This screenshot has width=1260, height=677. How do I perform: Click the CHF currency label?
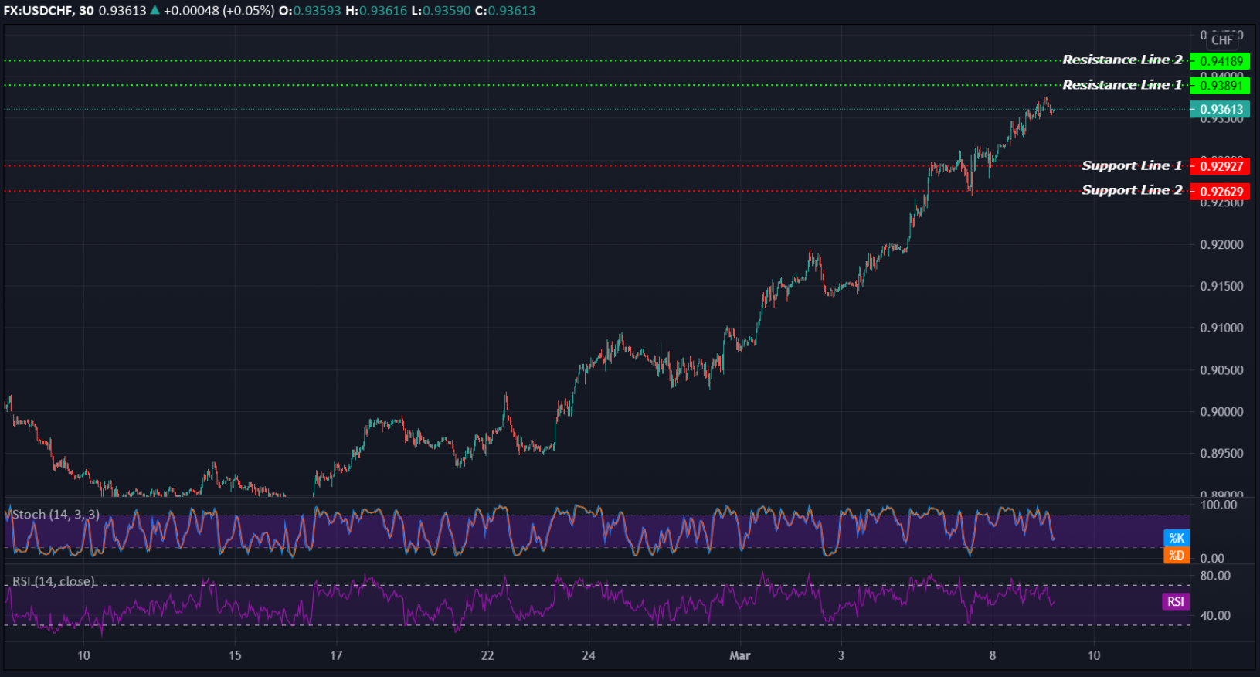(x=1222, y=39)
